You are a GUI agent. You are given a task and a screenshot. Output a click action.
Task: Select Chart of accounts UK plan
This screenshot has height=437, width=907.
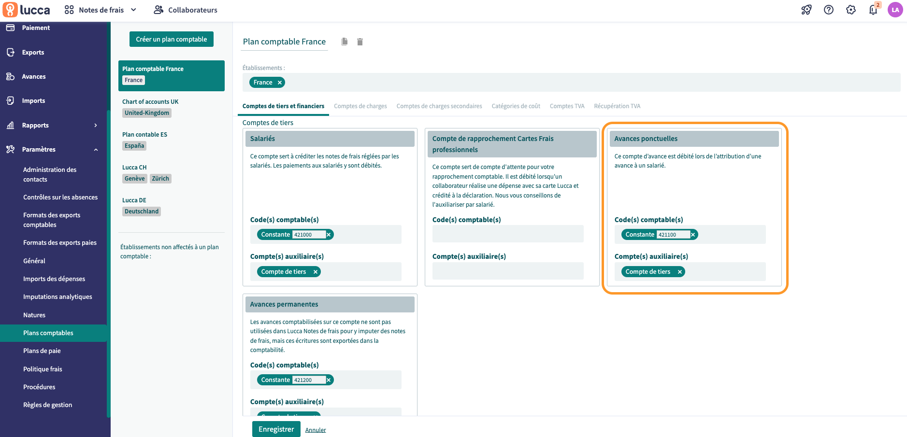150,102
